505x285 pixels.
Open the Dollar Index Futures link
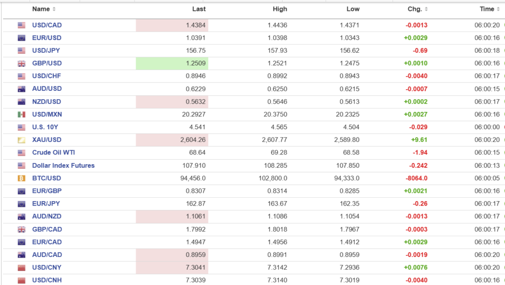pos(63,166)
